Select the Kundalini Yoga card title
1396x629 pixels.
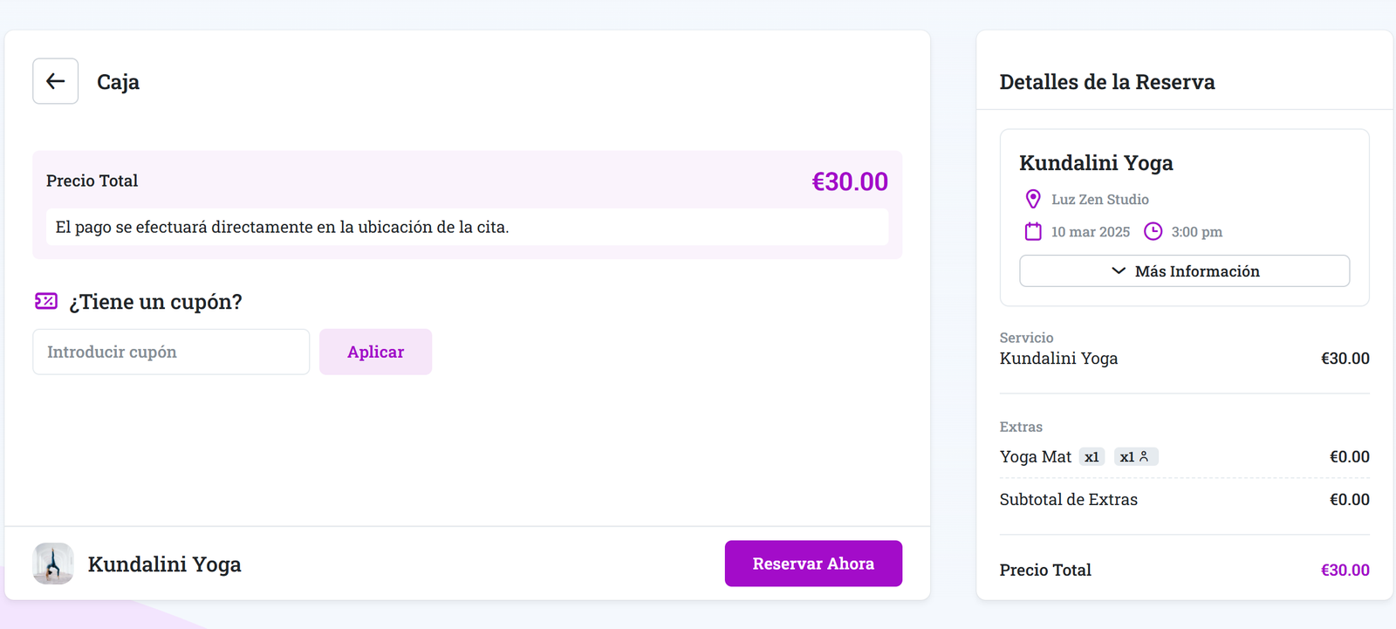(1096, 163)
